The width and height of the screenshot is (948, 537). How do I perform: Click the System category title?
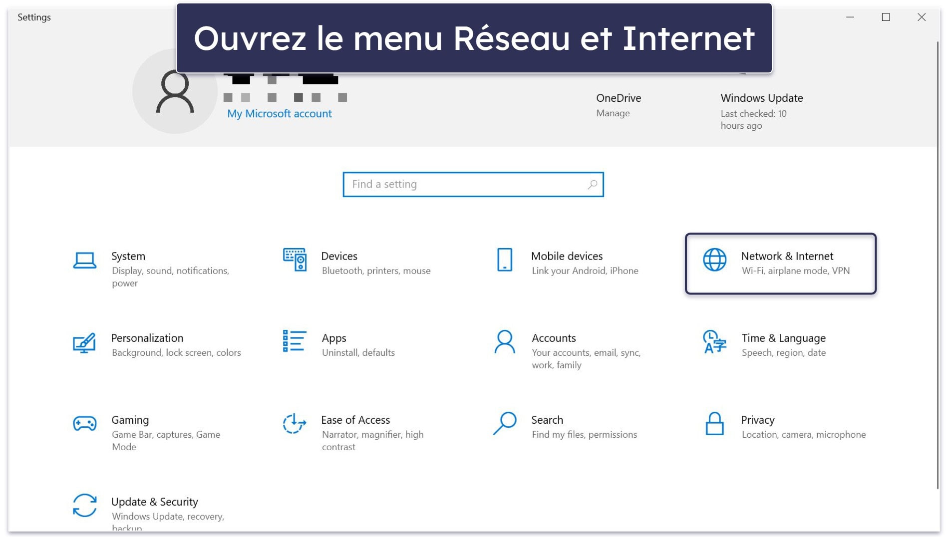coord(128,257)
